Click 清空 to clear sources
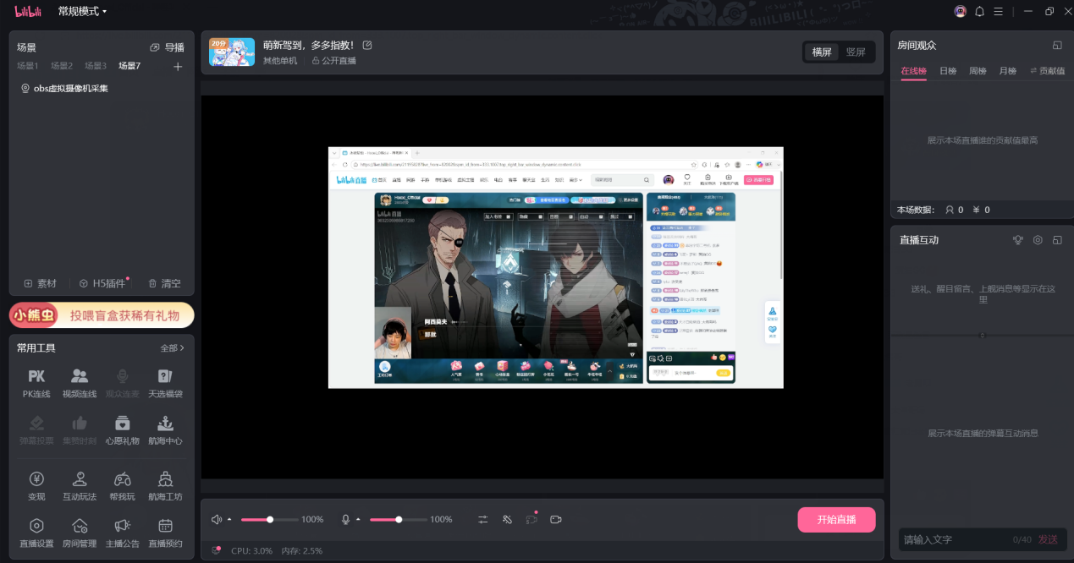The height and width of the screenshot is (563, 1074). [x=164, y=283]
